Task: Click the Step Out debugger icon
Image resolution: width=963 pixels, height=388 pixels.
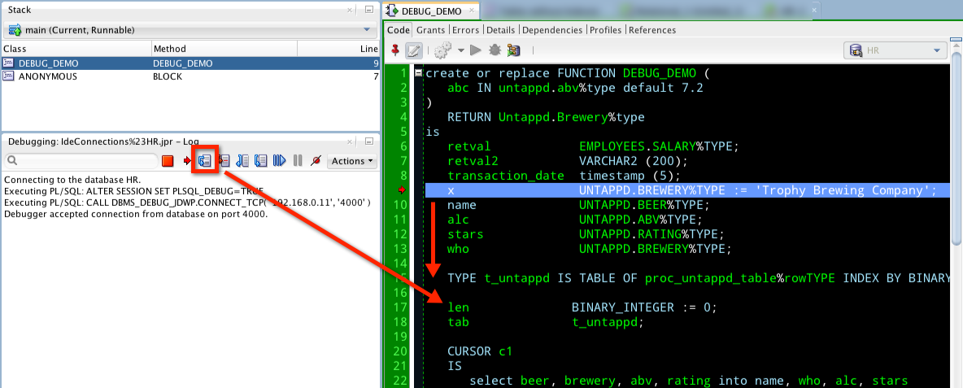Action: (x=243, y=161)
